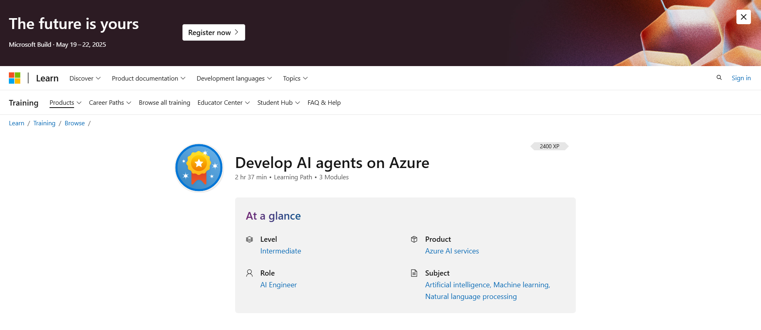Open the Development languages dropdown
The height and width of the screenshot is (330, 761).
click(x=234, y=79)
